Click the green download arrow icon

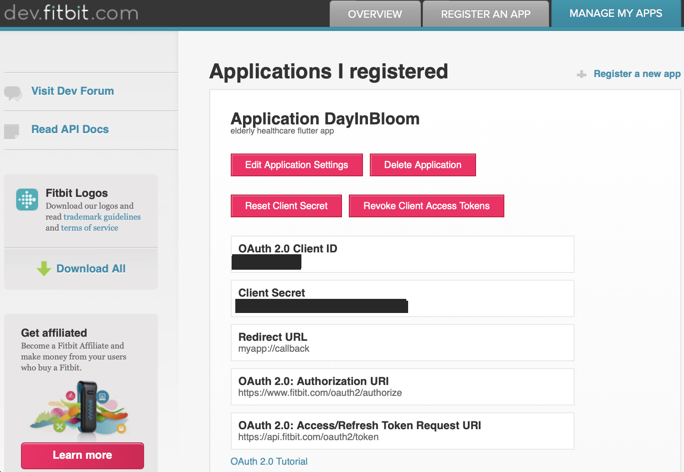[x=44, y=269]
